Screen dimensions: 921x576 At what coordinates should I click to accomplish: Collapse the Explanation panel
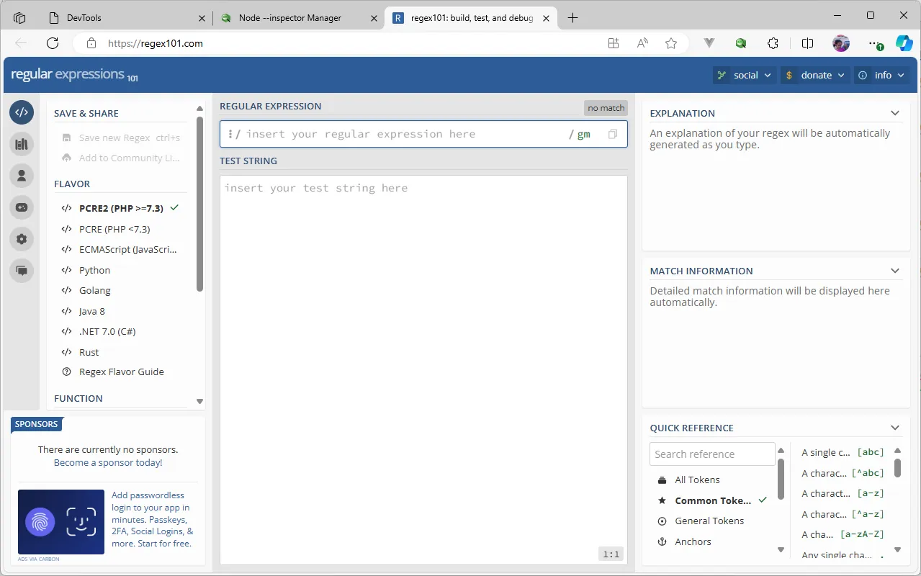(895, 113)
